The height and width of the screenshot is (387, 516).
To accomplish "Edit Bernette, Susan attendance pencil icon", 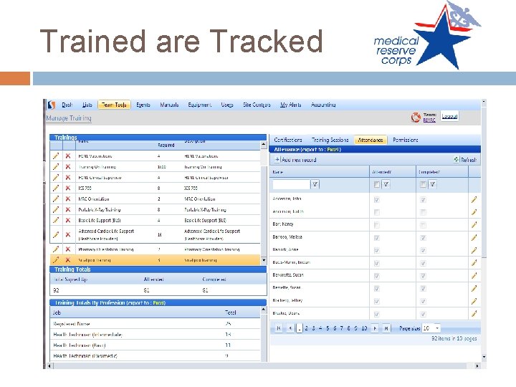I will 474,289.
